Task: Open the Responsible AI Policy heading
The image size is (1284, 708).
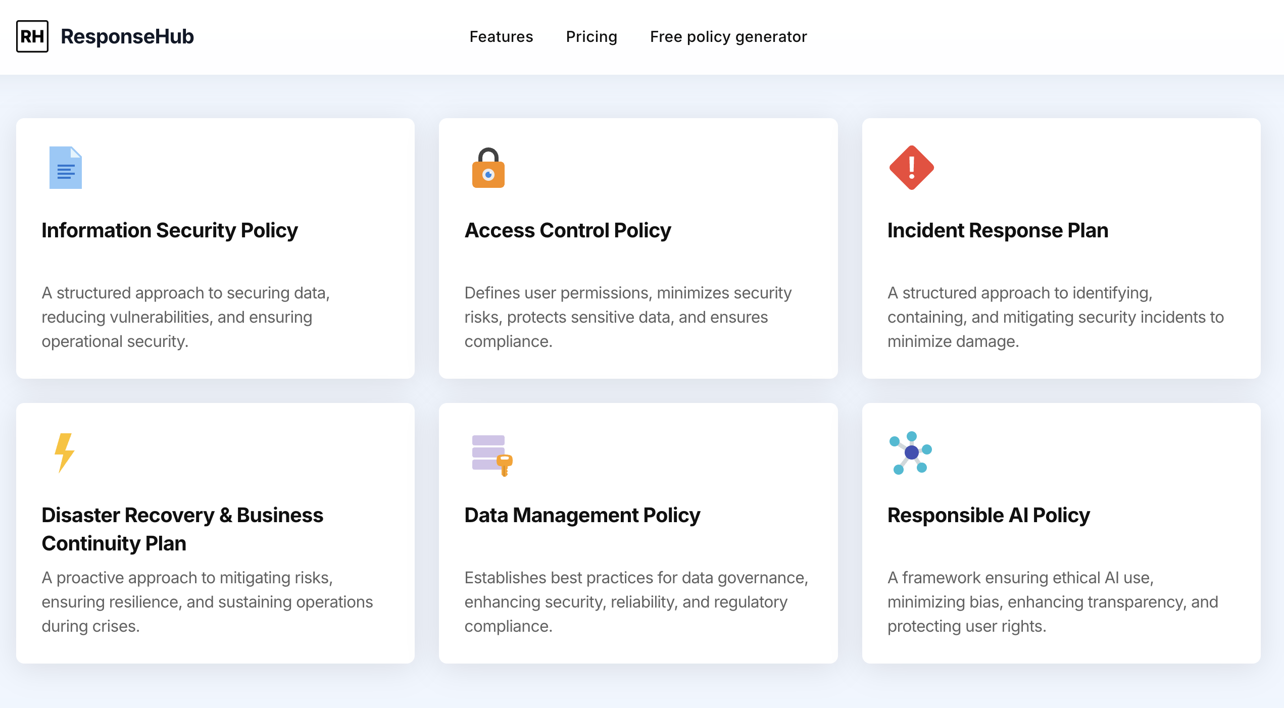Action: tap(989, 515)
